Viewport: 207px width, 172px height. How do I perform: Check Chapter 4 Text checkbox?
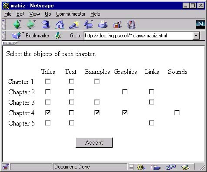coord(71,112)
